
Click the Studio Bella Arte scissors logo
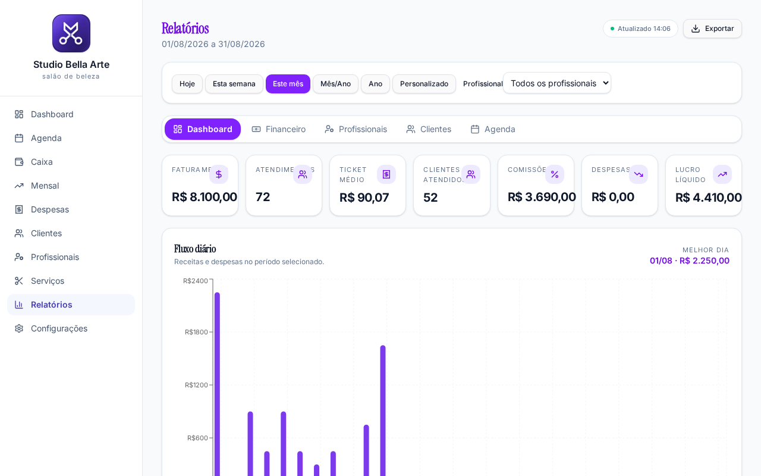click(x=71, y=33)
